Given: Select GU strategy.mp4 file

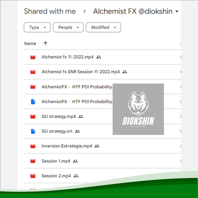Looking at the screenshot, I should [x=59, y=117].
